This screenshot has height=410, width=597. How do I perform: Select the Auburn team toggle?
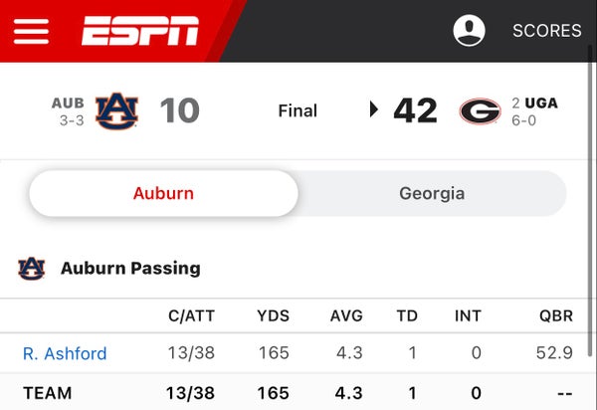164,193
